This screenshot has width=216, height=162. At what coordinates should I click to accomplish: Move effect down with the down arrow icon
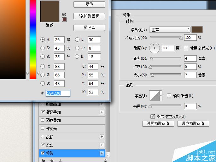[60, 160]
